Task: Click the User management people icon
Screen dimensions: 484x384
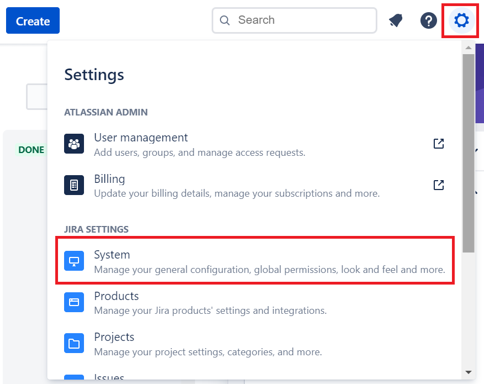Action: [x=74, y=143]
